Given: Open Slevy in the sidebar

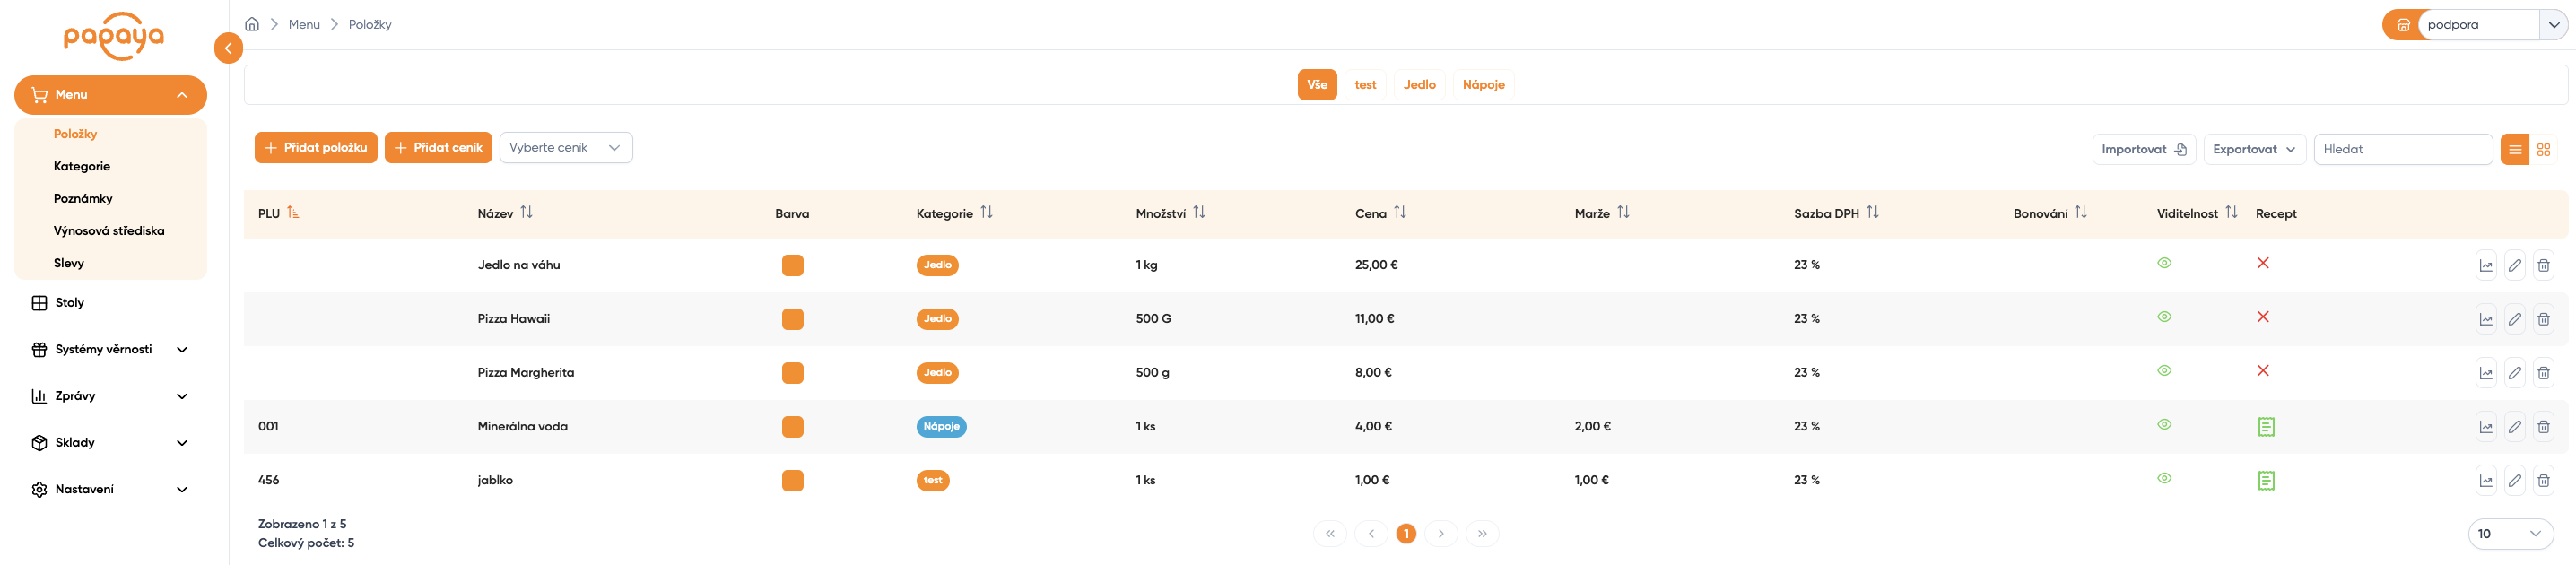Looking at the screenshot, I should click(69, 263).
